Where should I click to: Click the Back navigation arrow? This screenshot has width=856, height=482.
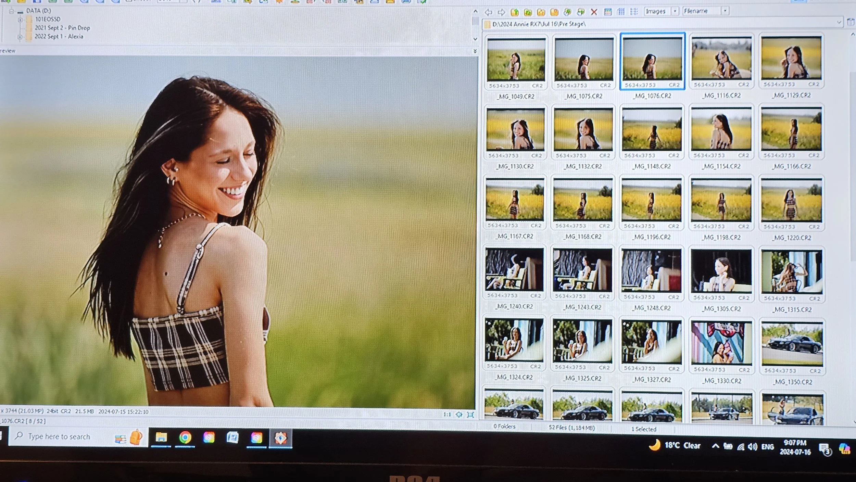[488, 13]
